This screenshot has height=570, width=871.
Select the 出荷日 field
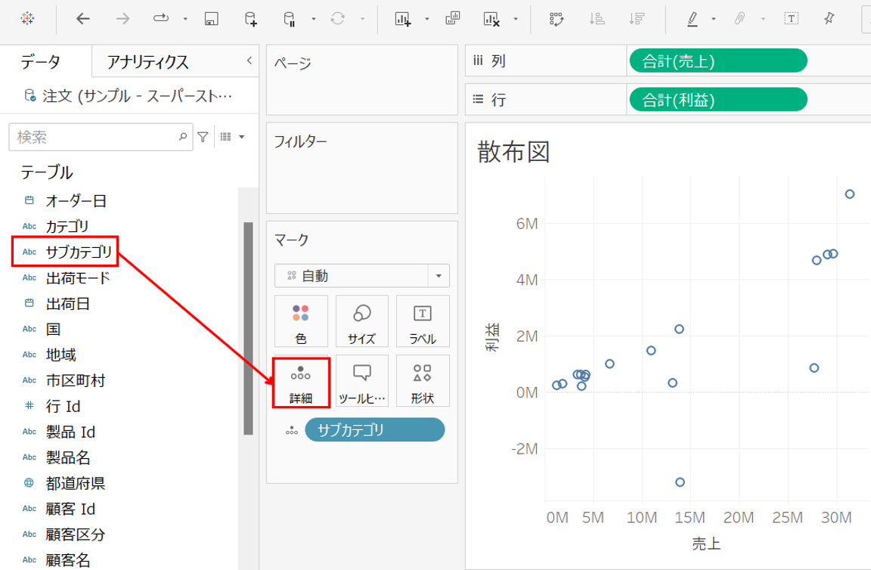(68, 303)
